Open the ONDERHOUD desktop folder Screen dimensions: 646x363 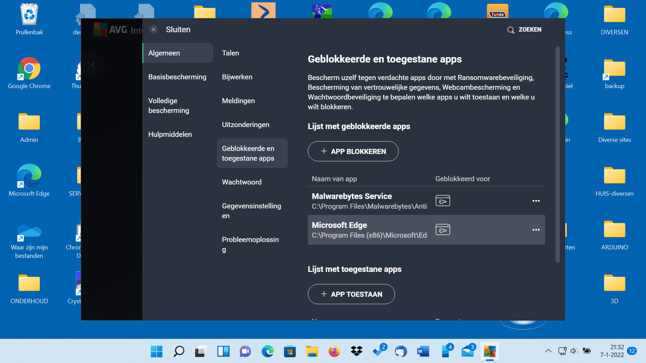pos(29,288)
